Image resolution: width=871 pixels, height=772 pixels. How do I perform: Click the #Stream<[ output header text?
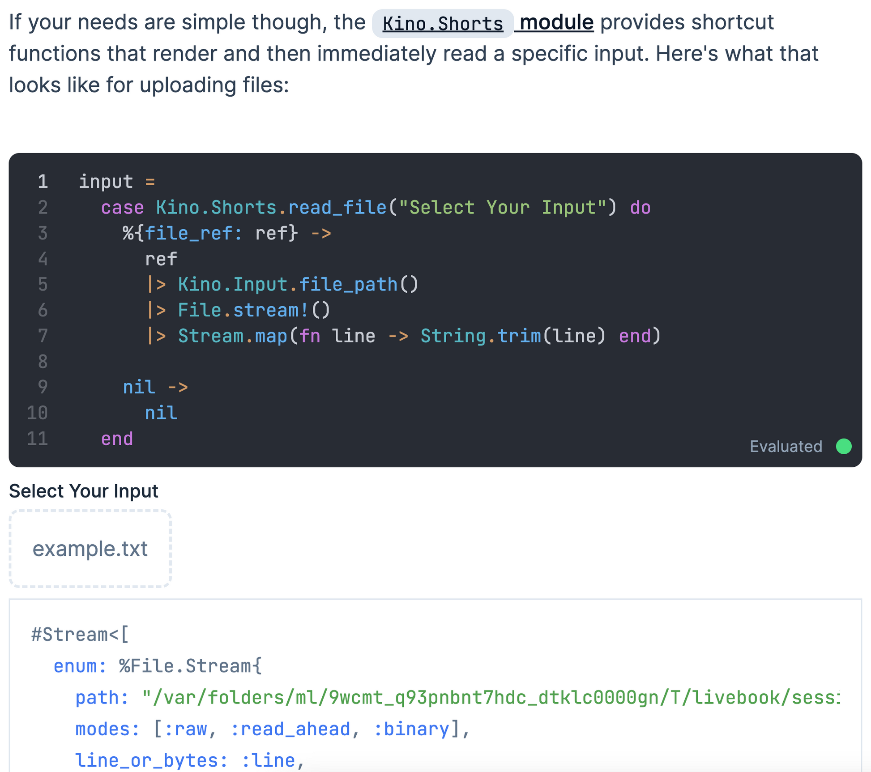click(x=80, y=635)
